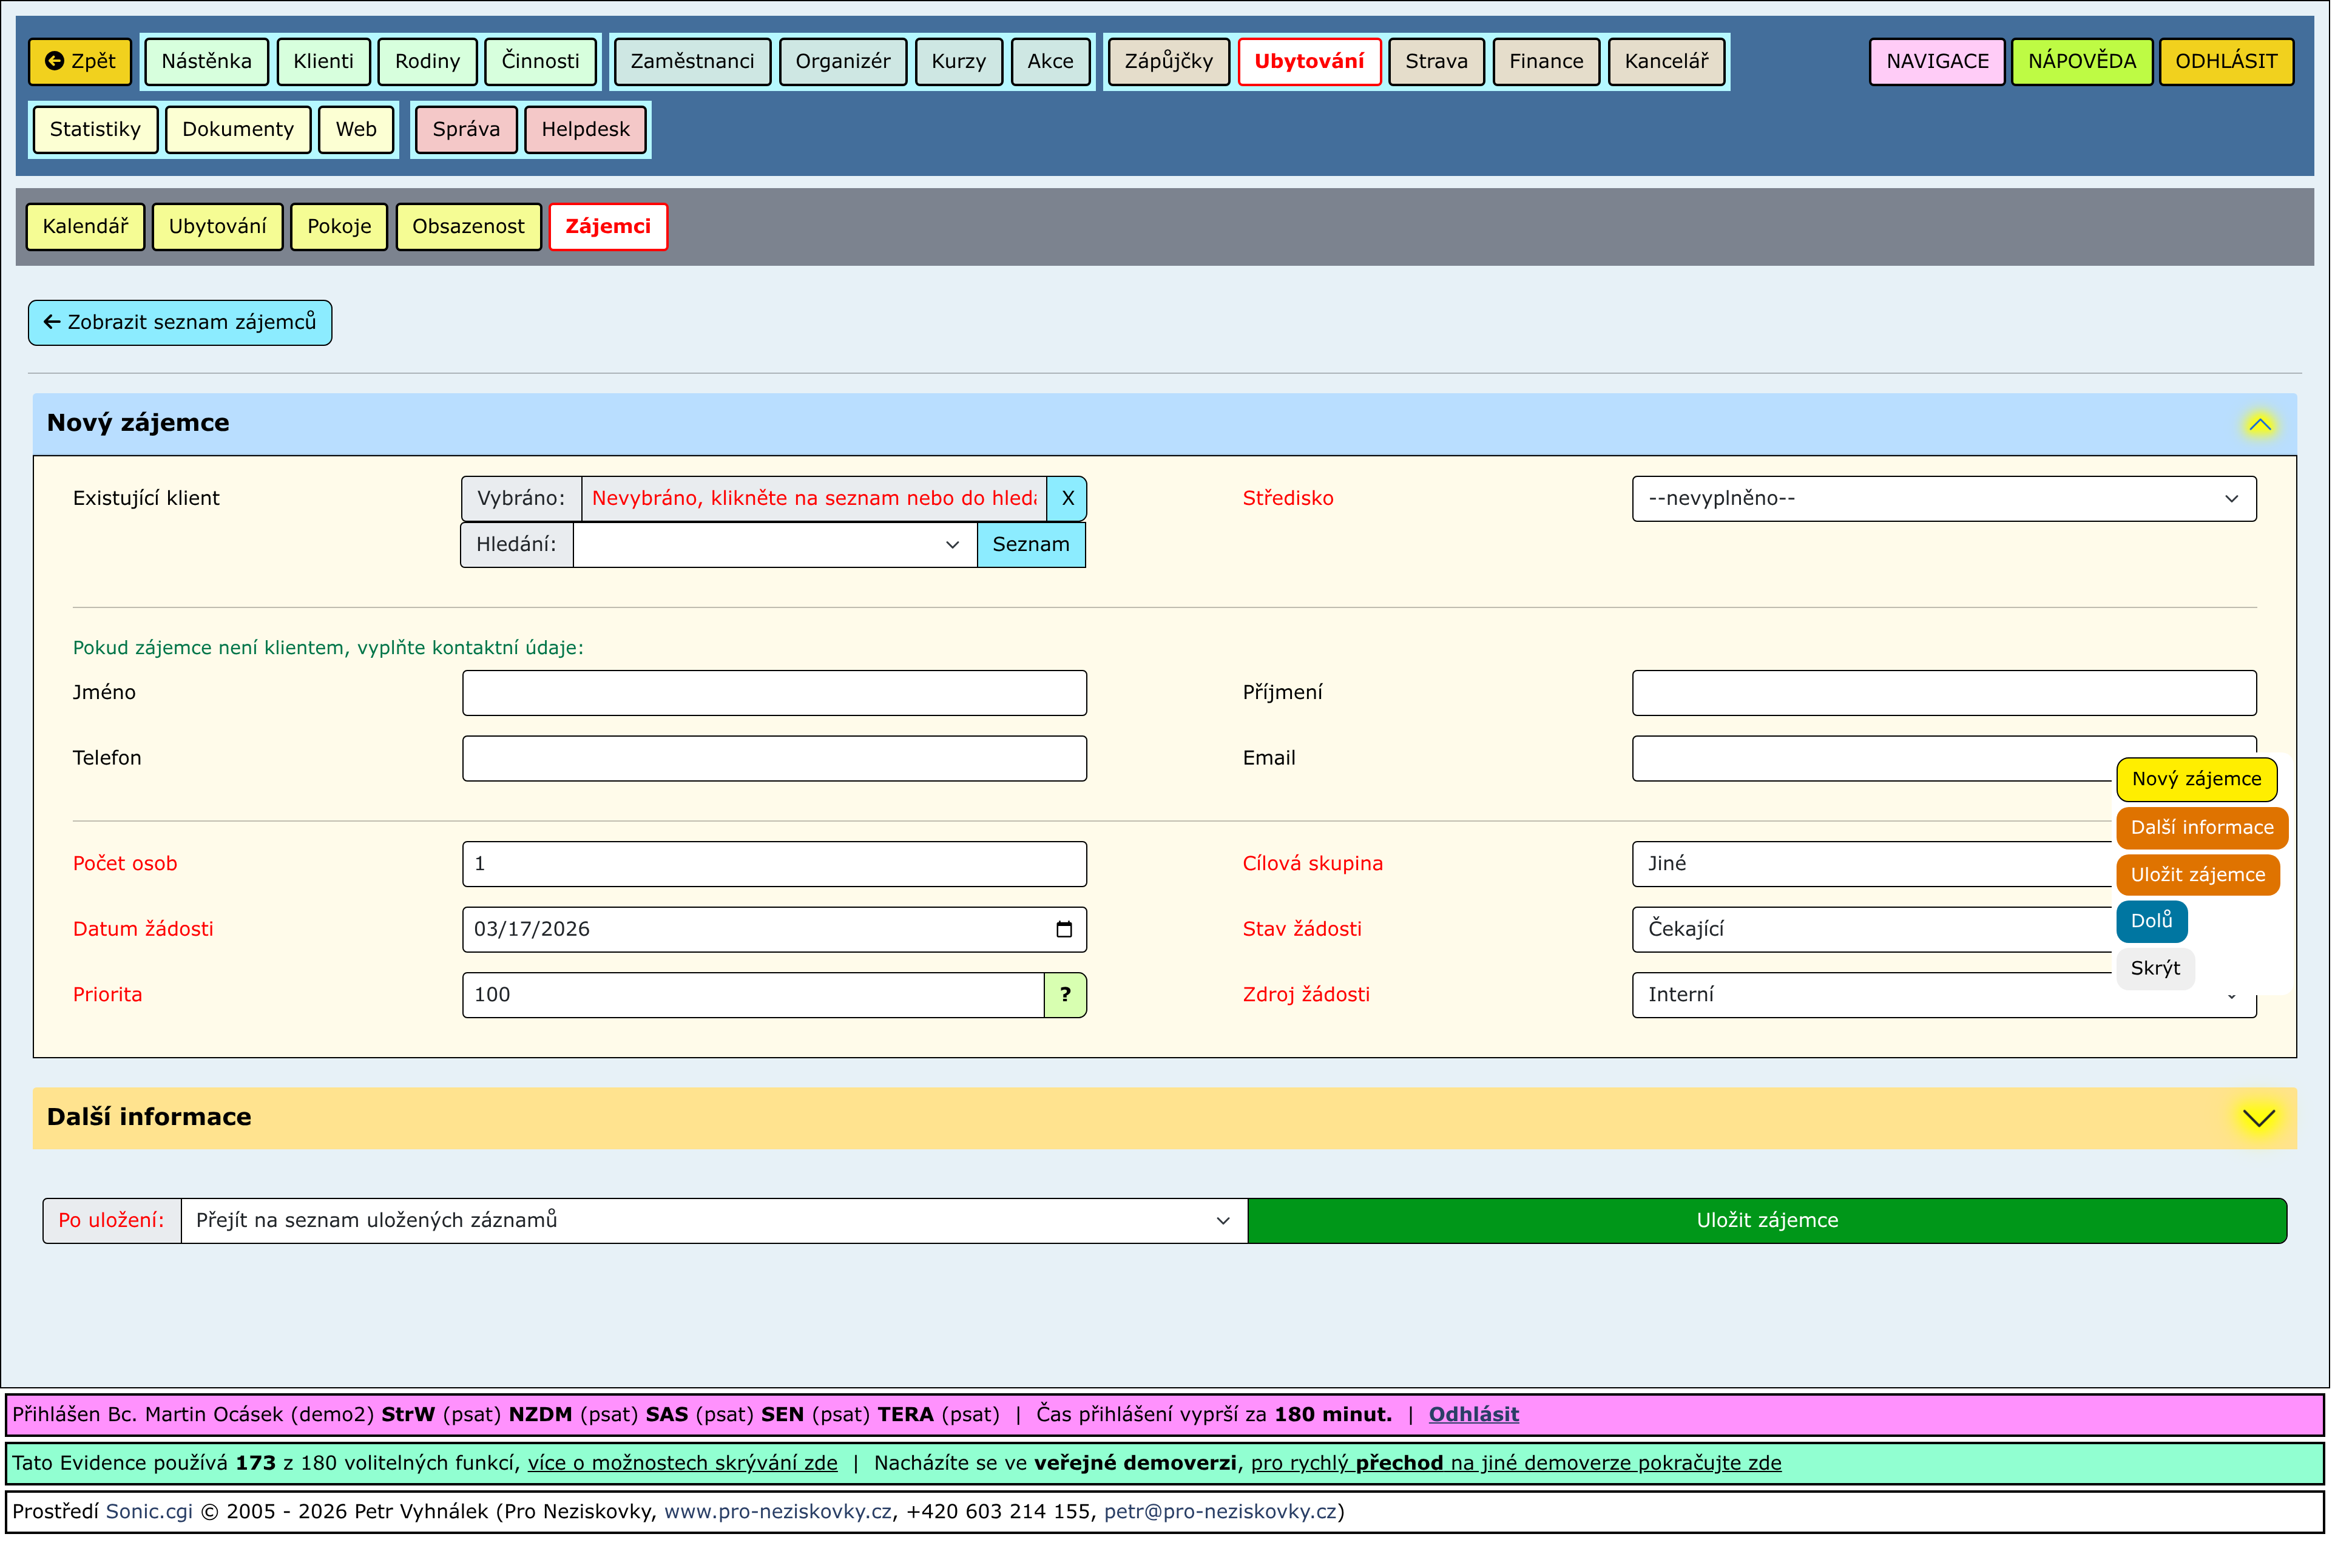Click Odhlásit link in status bar
The width and height of the screenshot is (2335, 1568).
click(x=1474, y=1416)
